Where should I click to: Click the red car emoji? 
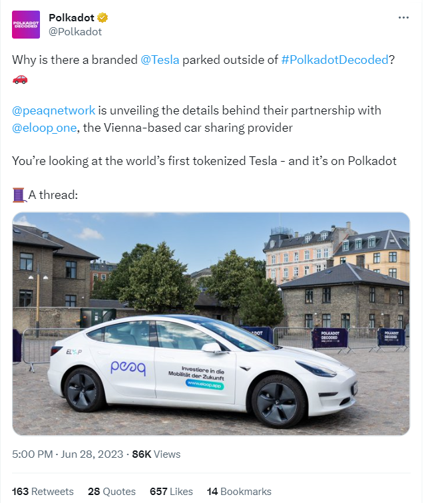[x=20, y=79]
